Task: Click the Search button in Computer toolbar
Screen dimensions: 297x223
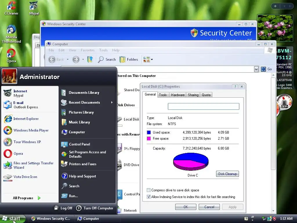Action: [107, 59]
